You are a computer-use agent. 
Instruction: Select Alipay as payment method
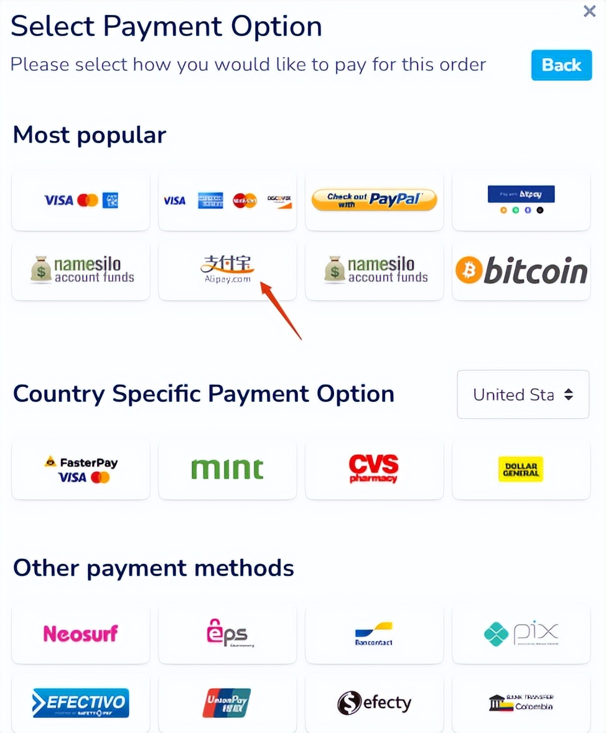point(227,271)
